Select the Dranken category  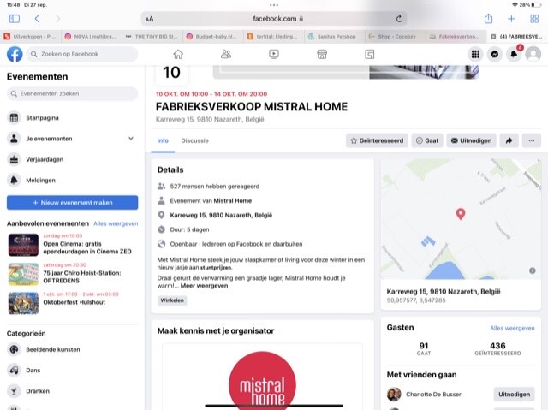click(72, 391)
